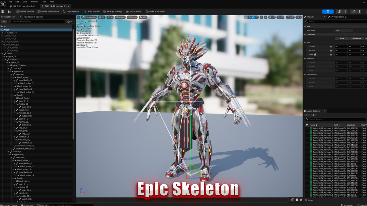This screenshot has height=206, width=367.
Task: Open the Lit view mode dropdown
Action: pyautogui.click(x=102, y=17)
